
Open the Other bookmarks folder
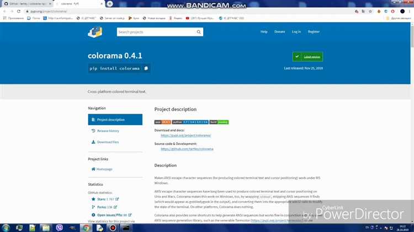click(x=398, y=18)
